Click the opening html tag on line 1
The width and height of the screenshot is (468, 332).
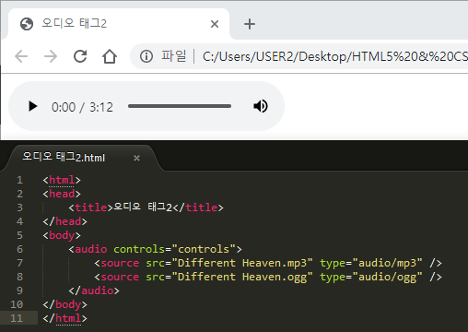[x=62, y=180]
